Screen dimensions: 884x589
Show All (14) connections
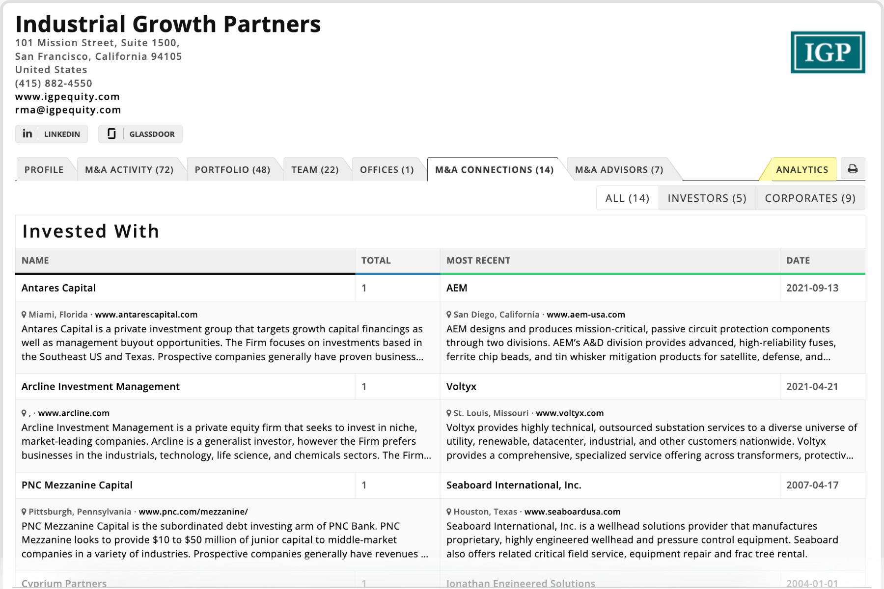[x=627, y=198]
